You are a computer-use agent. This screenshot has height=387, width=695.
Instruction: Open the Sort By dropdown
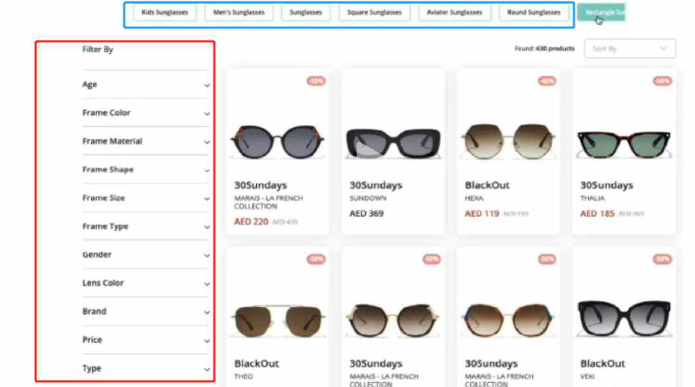pyautogui.click(x=630, y=49)
